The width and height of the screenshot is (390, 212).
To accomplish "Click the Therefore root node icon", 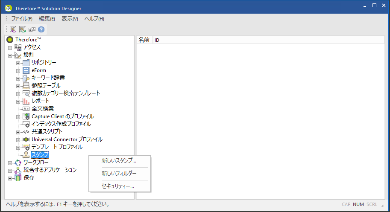I will coord(10,40).
